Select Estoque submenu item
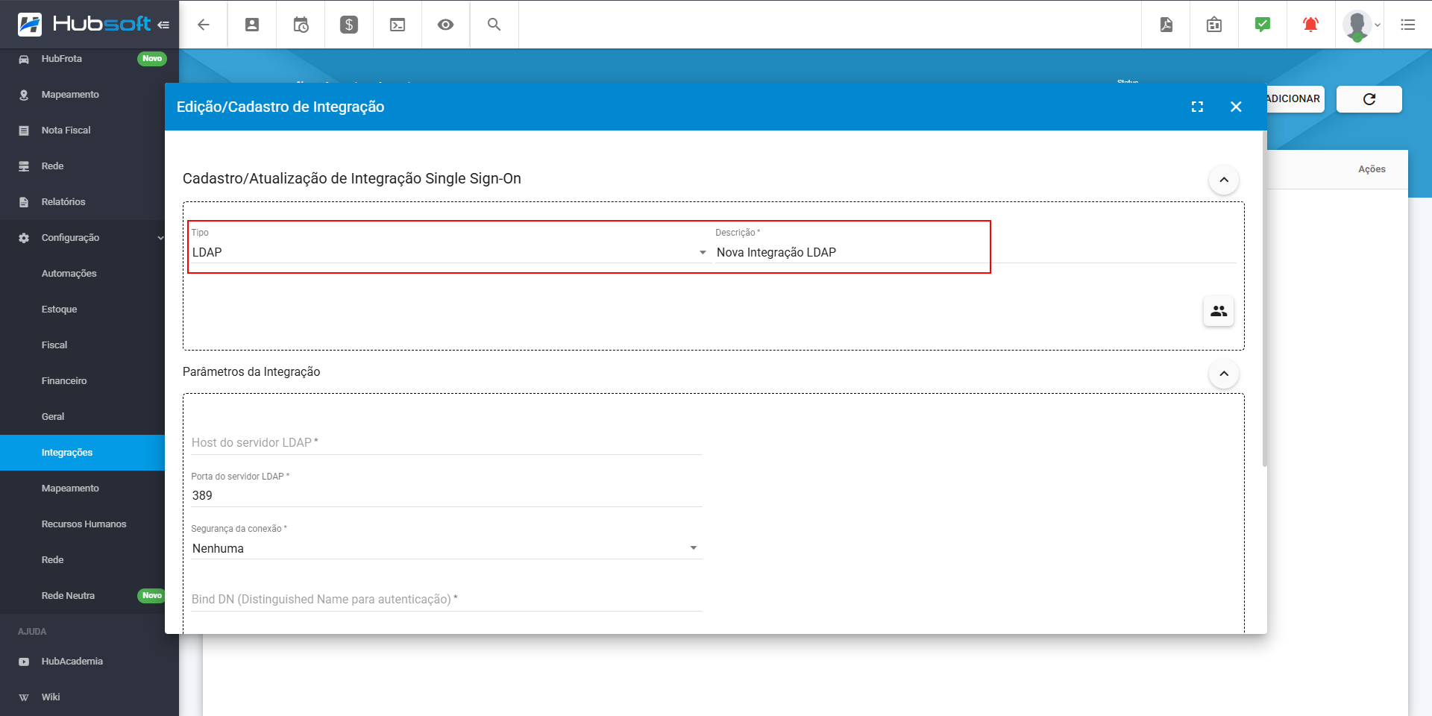 [x=82, y=310]
